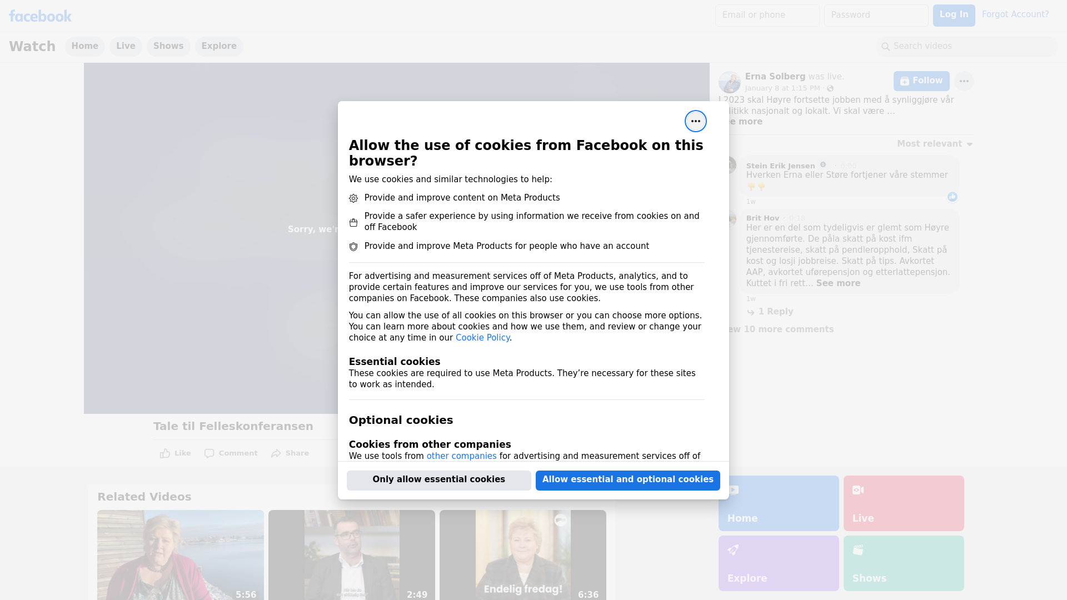
Task: Open the 2:49 related video thumbnail
Action: (352, 555)
